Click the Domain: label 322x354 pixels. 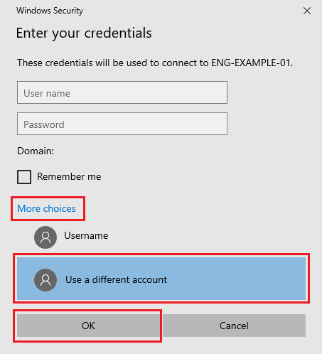click(36, 151)
